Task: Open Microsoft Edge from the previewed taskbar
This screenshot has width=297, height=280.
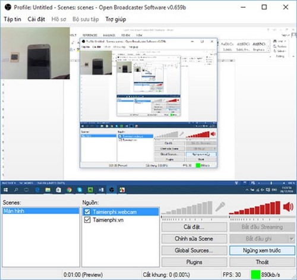Action: click(37, 190)
